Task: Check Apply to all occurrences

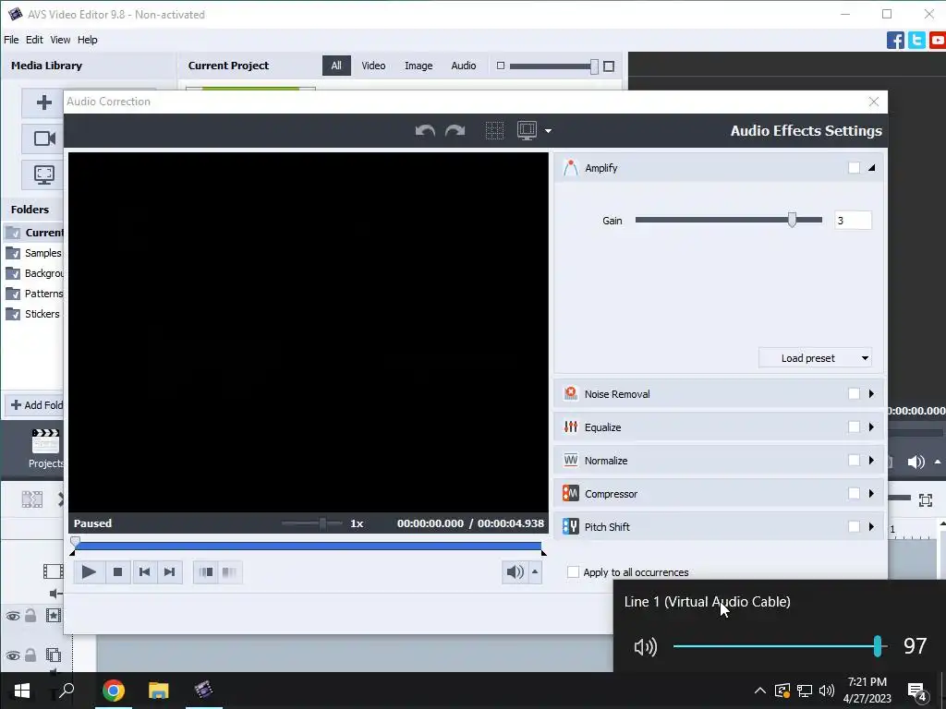Action: coord(573,572)
